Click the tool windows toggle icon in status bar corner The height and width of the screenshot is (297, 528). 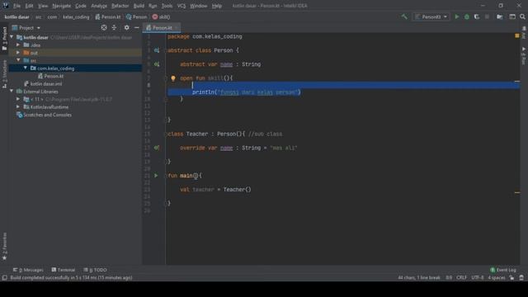point(4,278)
